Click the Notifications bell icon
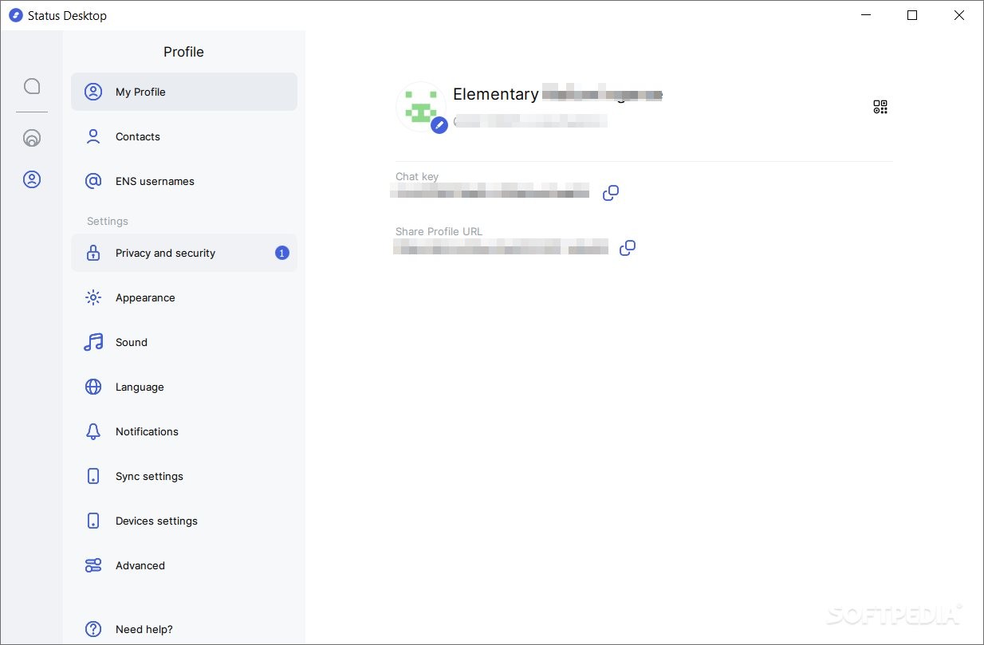 pyautogui.click(x=93, y=431)
